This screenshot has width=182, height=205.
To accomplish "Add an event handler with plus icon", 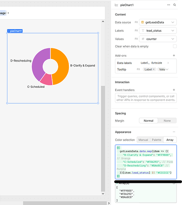I will click(174, 90).
